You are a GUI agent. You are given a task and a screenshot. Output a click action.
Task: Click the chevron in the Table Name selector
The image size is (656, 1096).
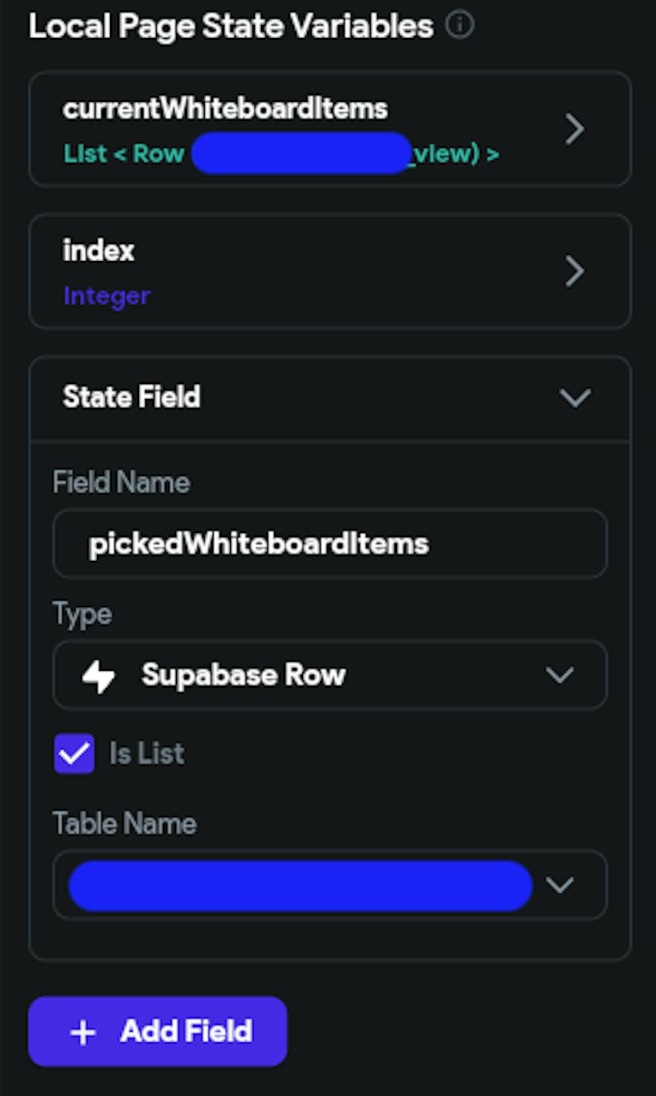[560, 885]
